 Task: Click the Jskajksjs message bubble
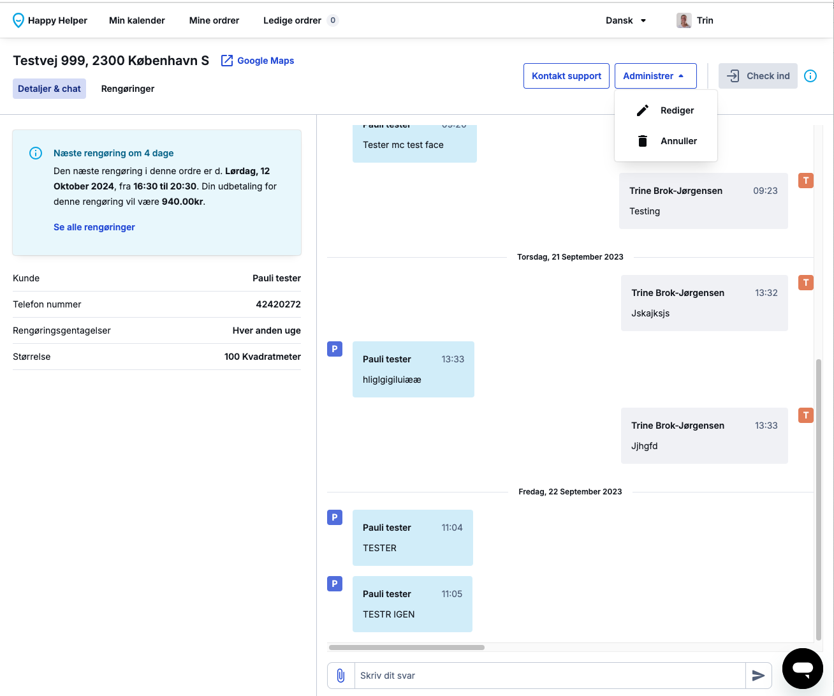pyautogui.click(x=705, y=303)
